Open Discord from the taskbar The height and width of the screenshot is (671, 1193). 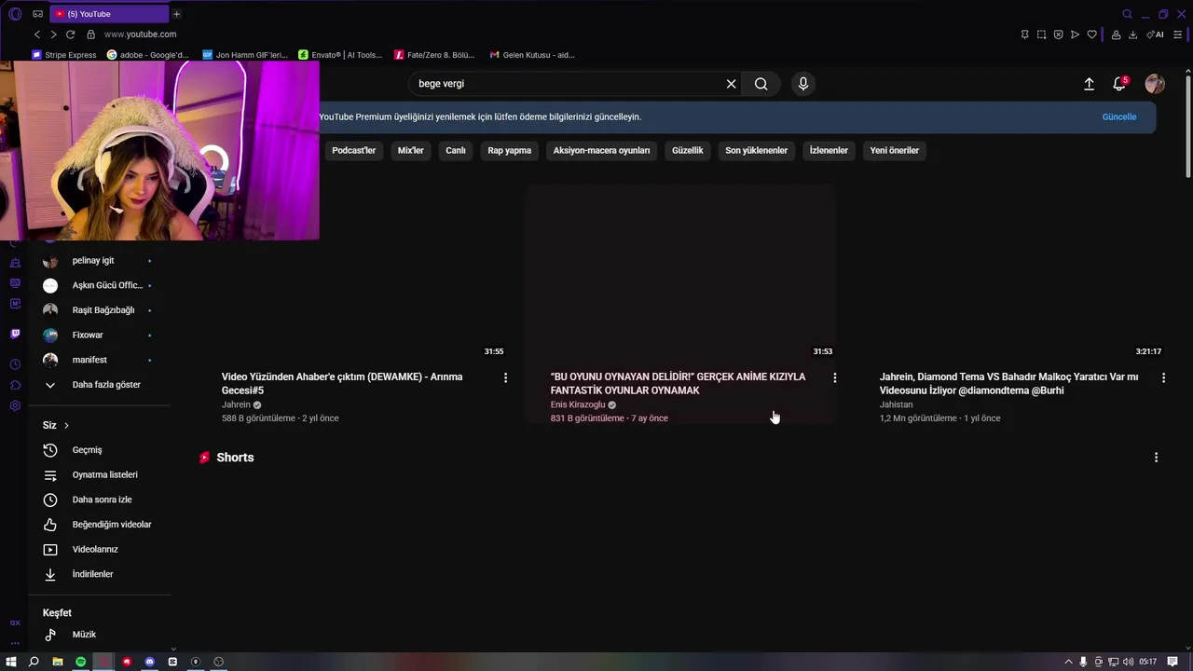(149, 662)
